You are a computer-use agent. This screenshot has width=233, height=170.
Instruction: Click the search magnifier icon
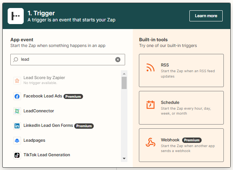click(16, 60)
